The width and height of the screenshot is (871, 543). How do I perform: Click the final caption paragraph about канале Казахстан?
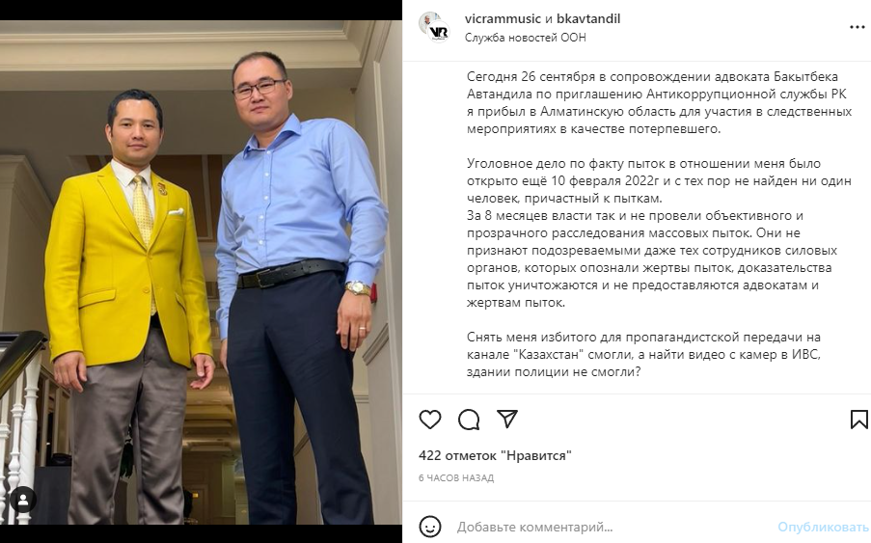point(643,354)
